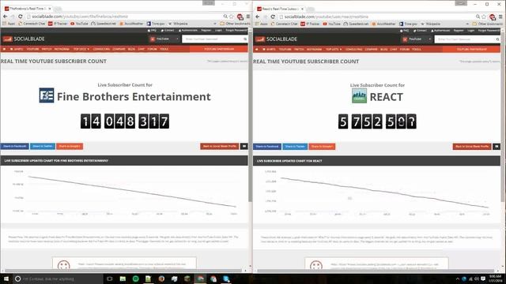
Task: Click YouTube Partnership in right window nav
Action: point(471,49)
